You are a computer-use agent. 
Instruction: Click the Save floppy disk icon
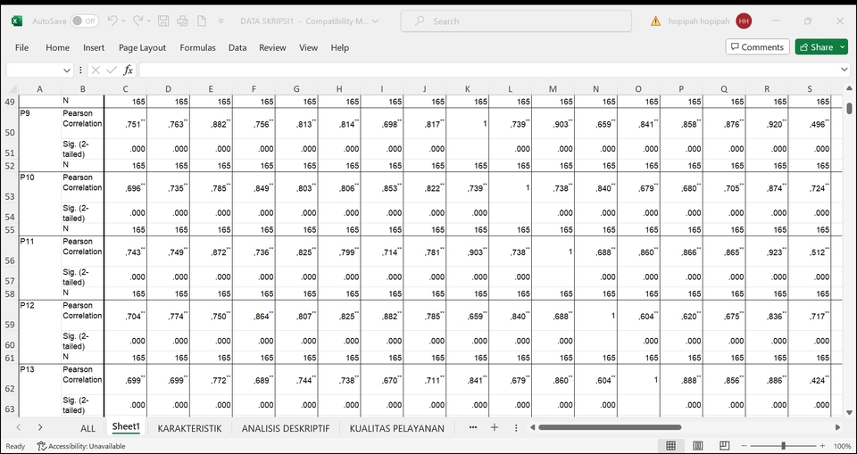pos(162,21)
